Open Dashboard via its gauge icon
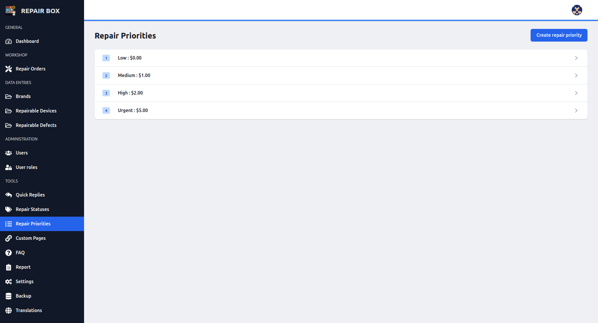Image resolution: width=598 pixels, height=323 pixels. 9,41
